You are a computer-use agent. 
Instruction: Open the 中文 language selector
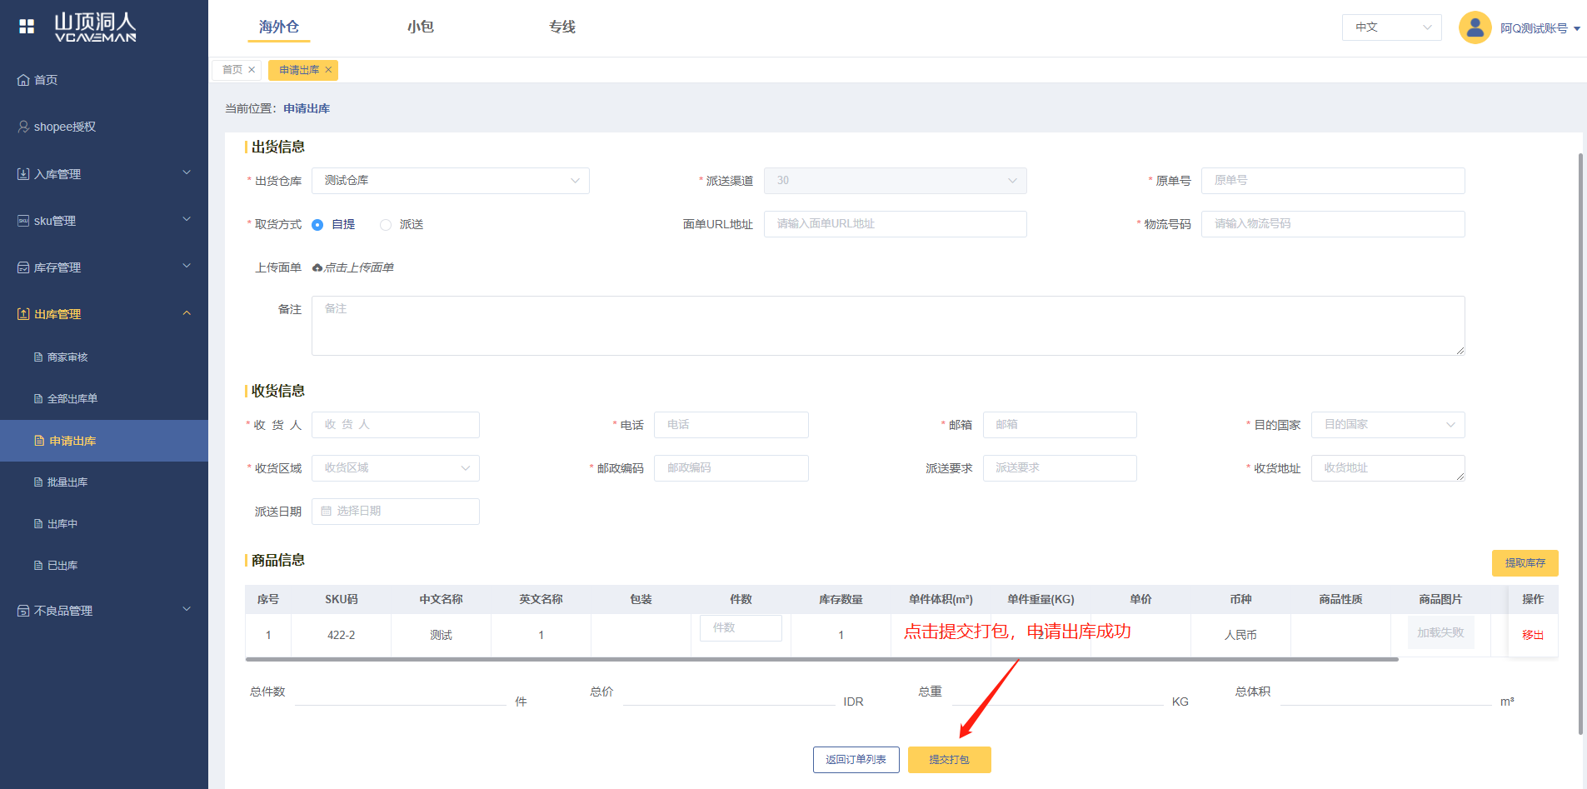(x=1391, y=27)
